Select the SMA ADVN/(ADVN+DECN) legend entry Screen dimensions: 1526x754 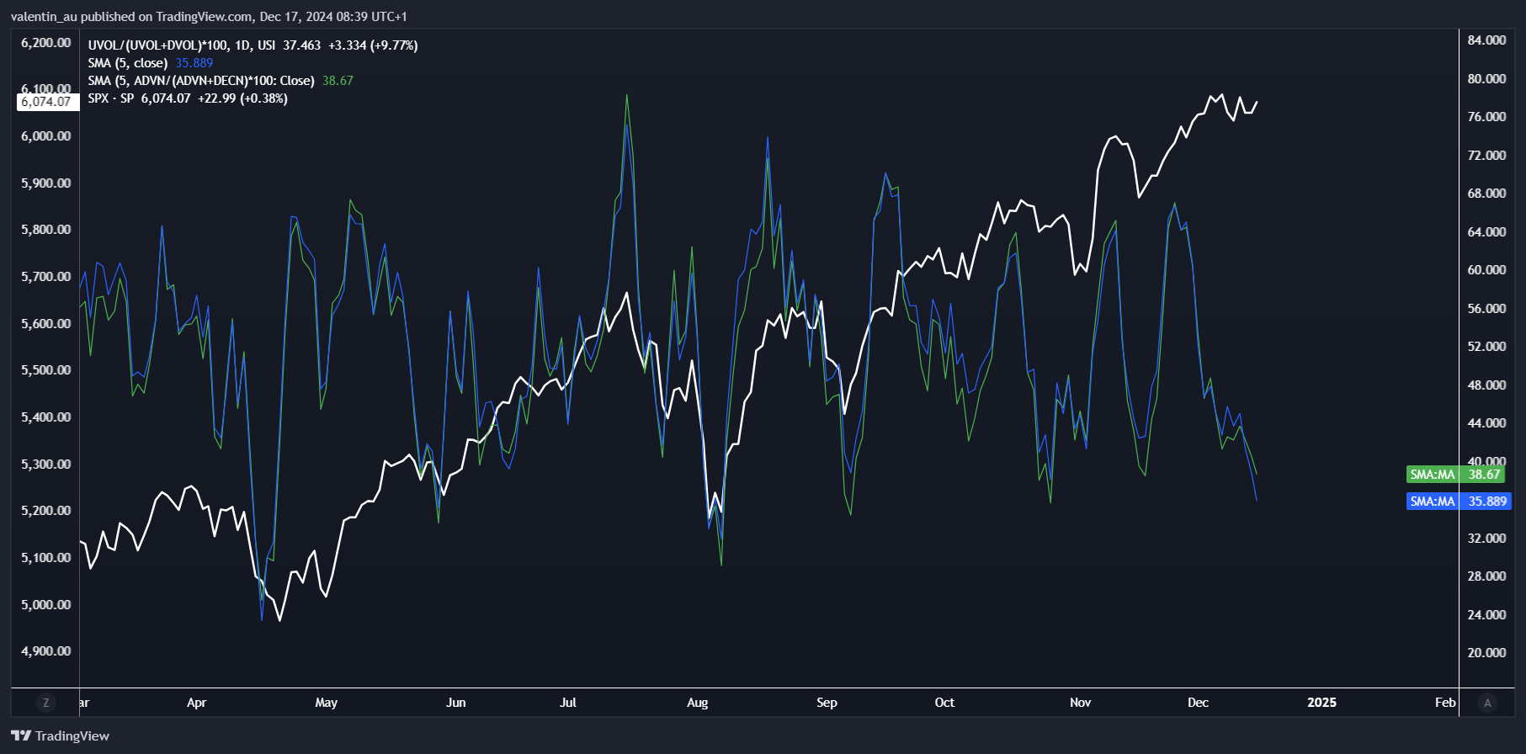coord(200,81)
